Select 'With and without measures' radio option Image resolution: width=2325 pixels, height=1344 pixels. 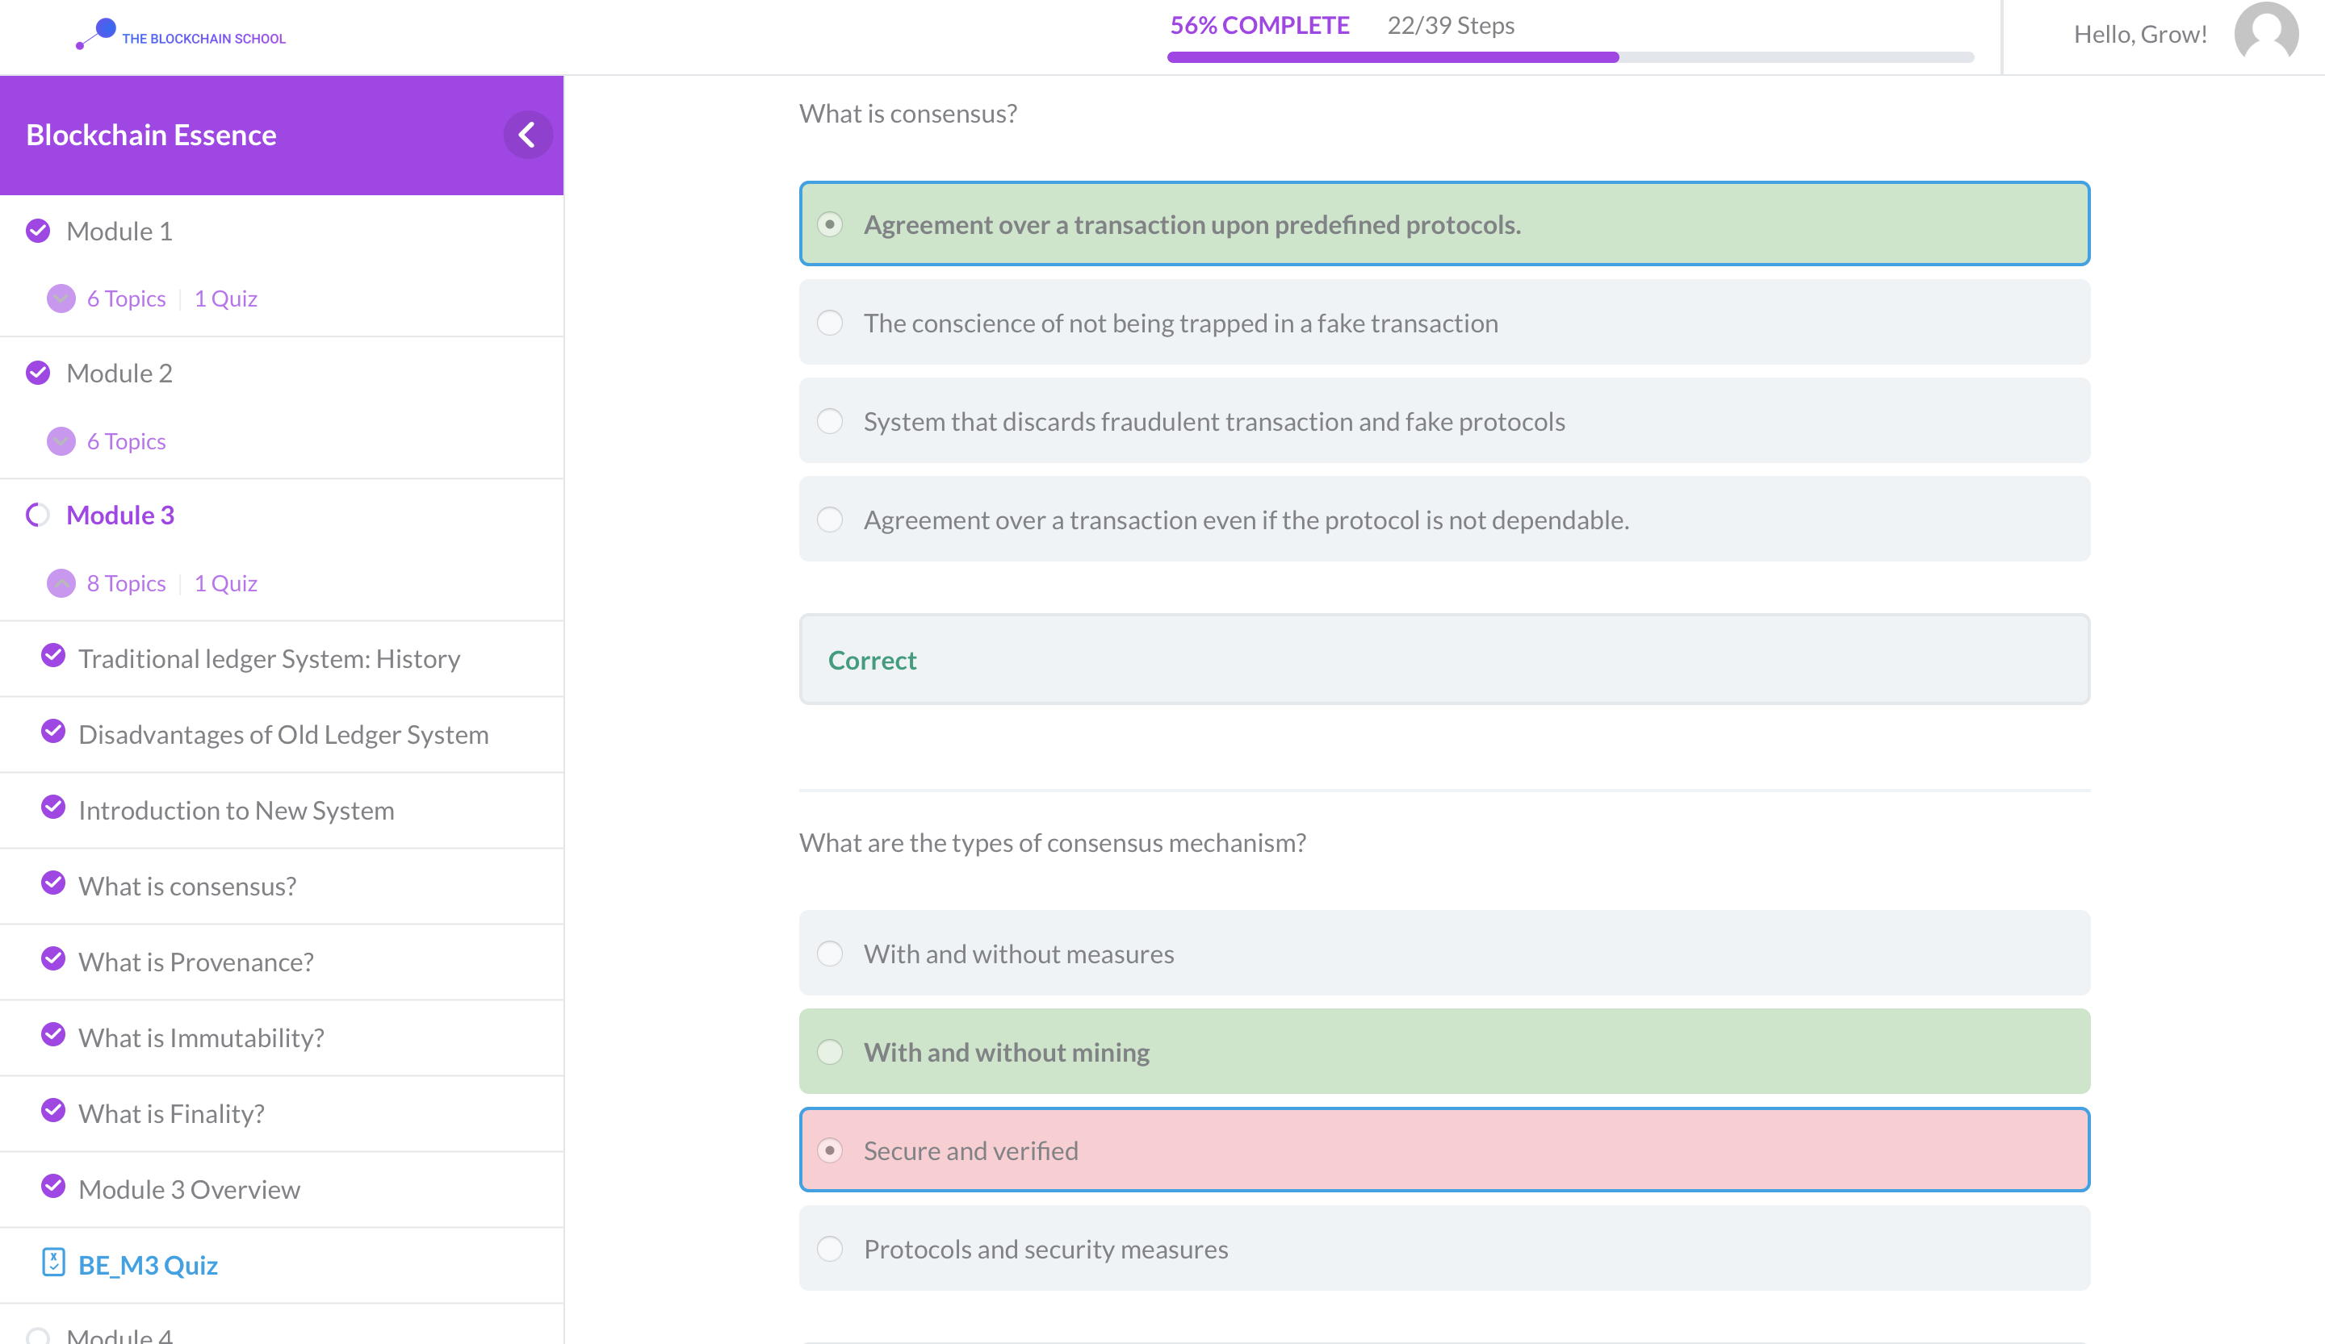829,954
